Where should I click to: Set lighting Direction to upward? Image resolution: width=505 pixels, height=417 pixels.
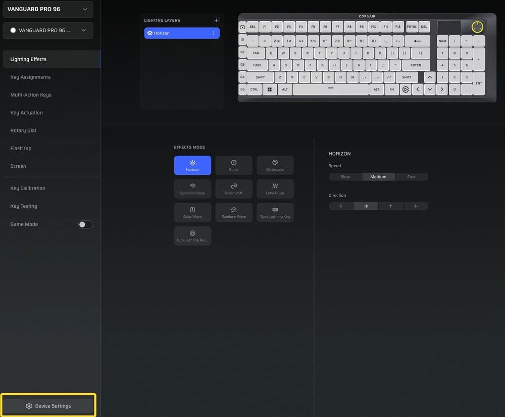390,206
